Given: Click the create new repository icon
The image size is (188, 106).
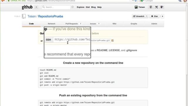Looking at the screenshot, I should click(151, 7).
